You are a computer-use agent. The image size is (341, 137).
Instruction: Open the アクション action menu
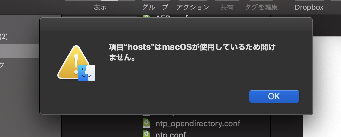[x=193, y=7]
